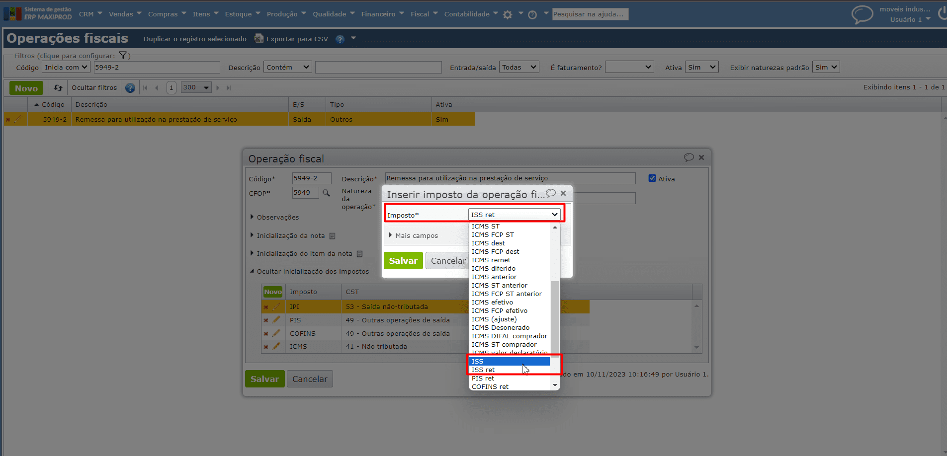
Task: Open the Inicialização da nota notes icon
Action: (333, 236)
